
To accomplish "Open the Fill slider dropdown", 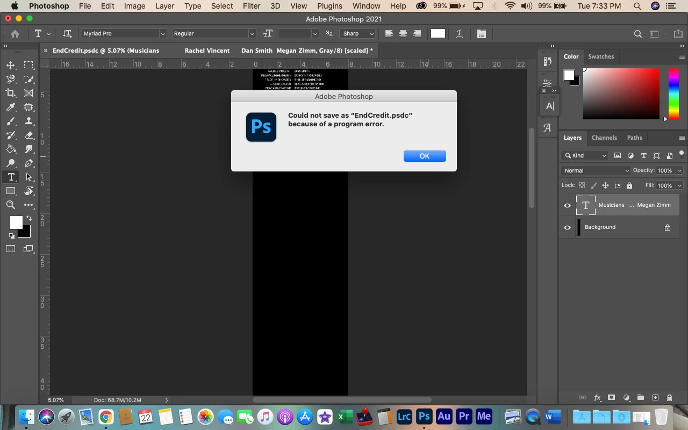I will (x=679, y=185).
